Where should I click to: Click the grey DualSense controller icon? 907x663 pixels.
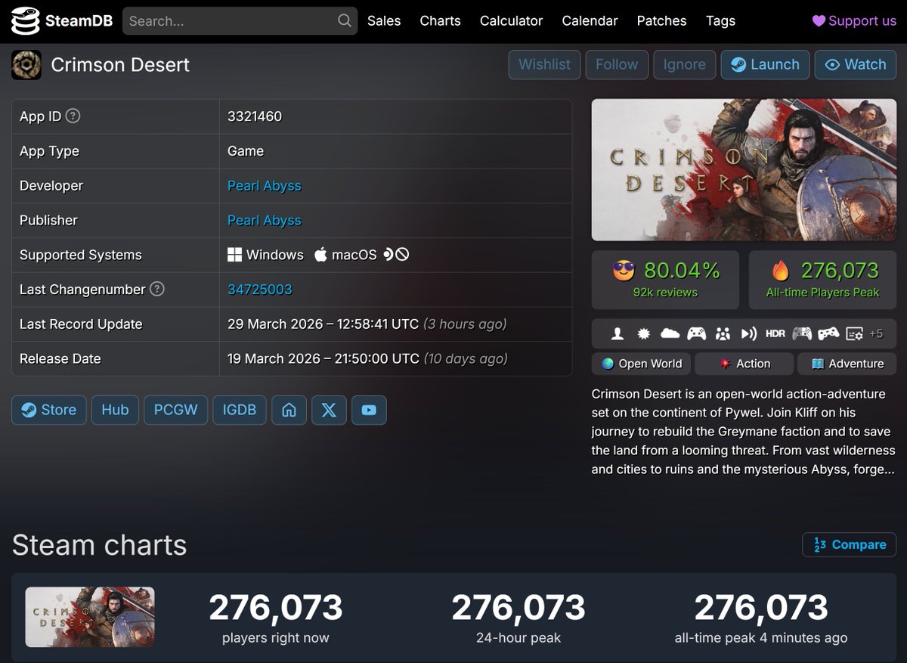coord(802,333)
